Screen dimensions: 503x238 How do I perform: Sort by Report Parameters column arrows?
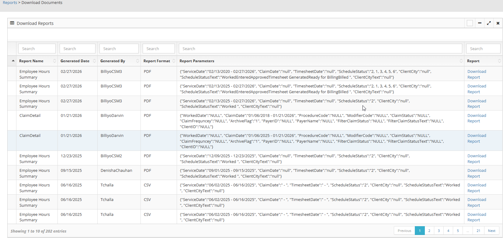(461, 61)
